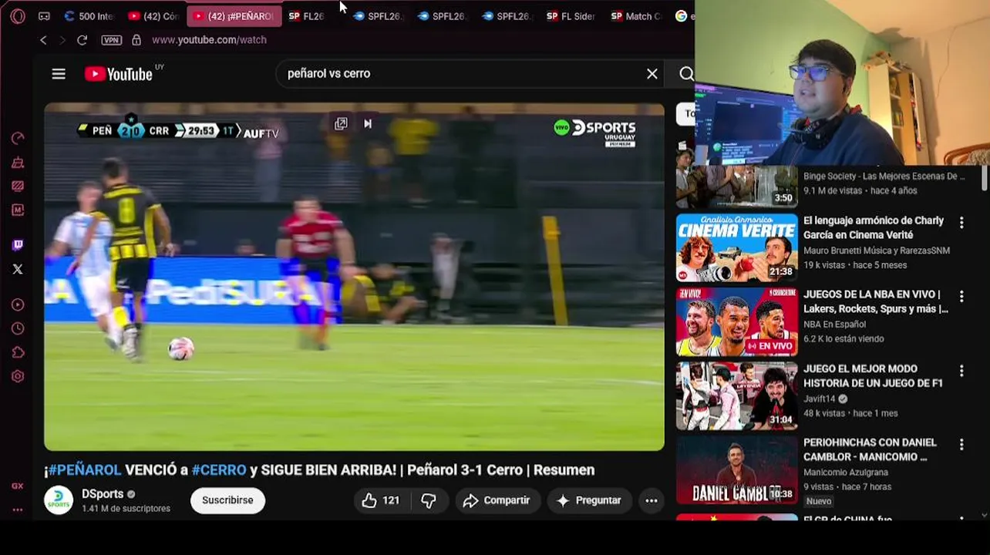This screenshot has height=555, width=990.
Task: Open options menu for F1 game video
Action: coord(961,371)
